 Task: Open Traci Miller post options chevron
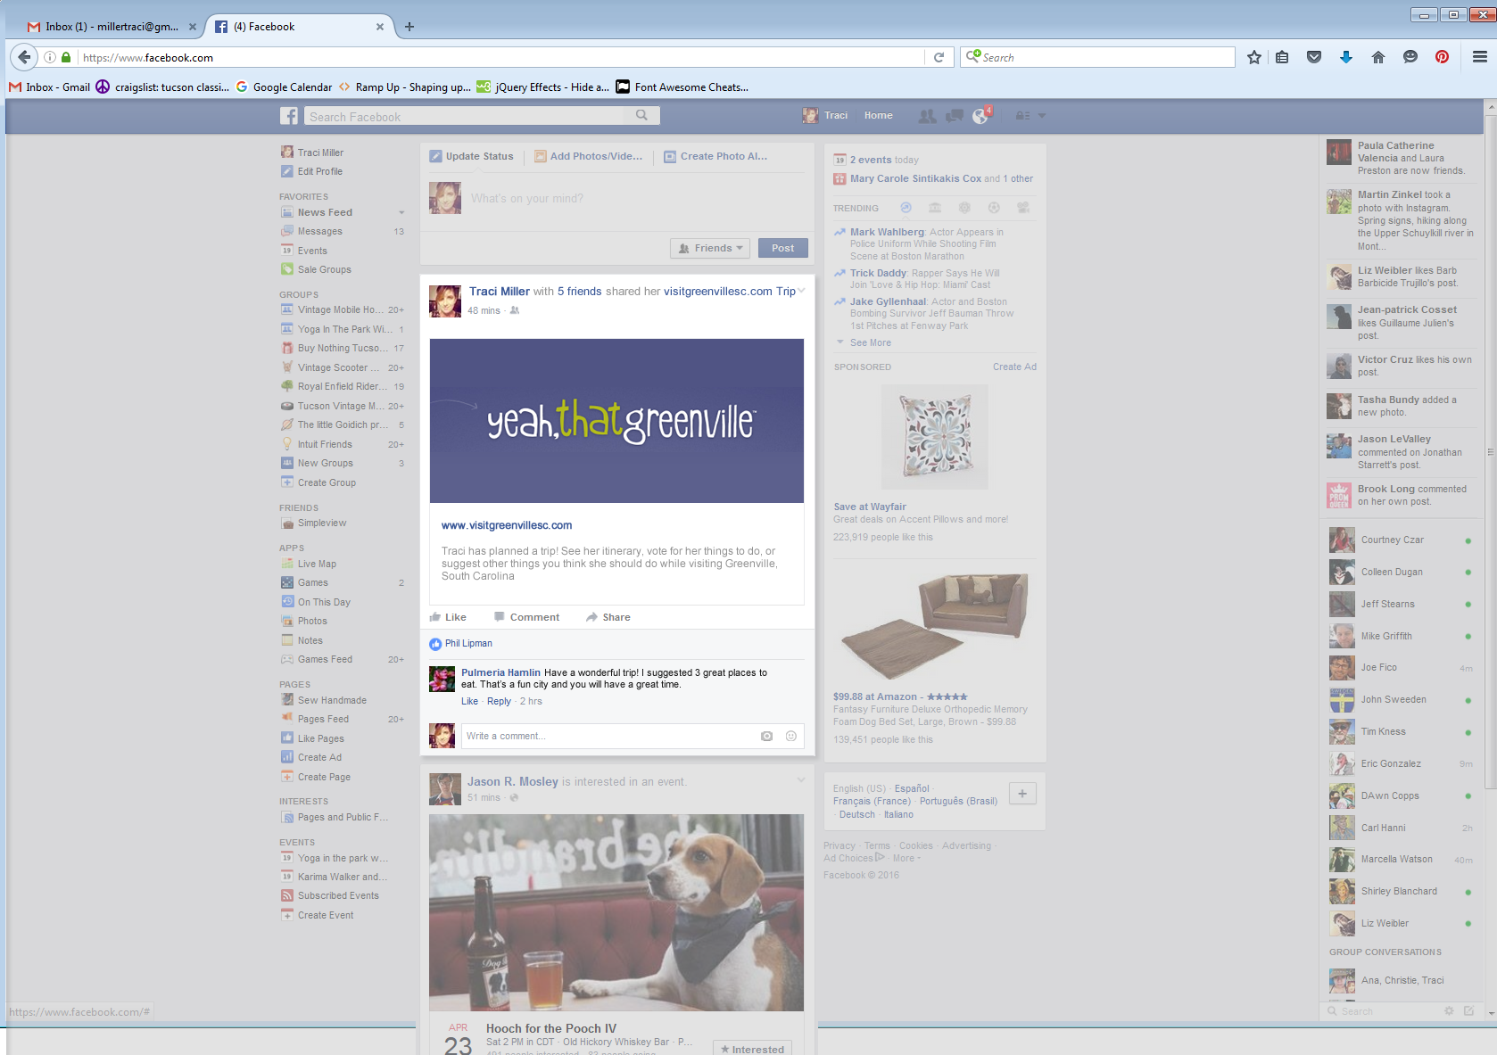801,290
